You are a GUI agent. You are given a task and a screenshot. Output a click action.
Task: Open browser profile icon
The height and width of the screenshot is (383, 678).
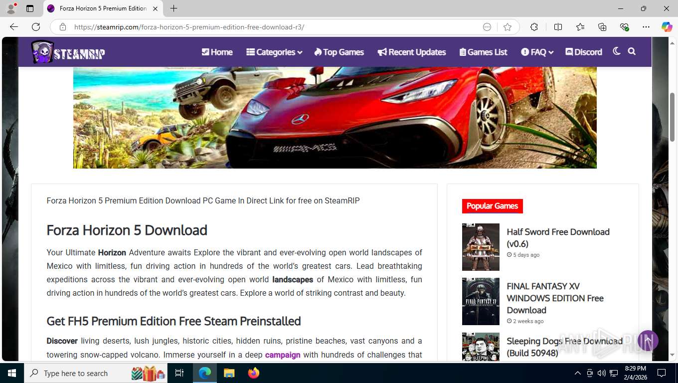(10, 8)
